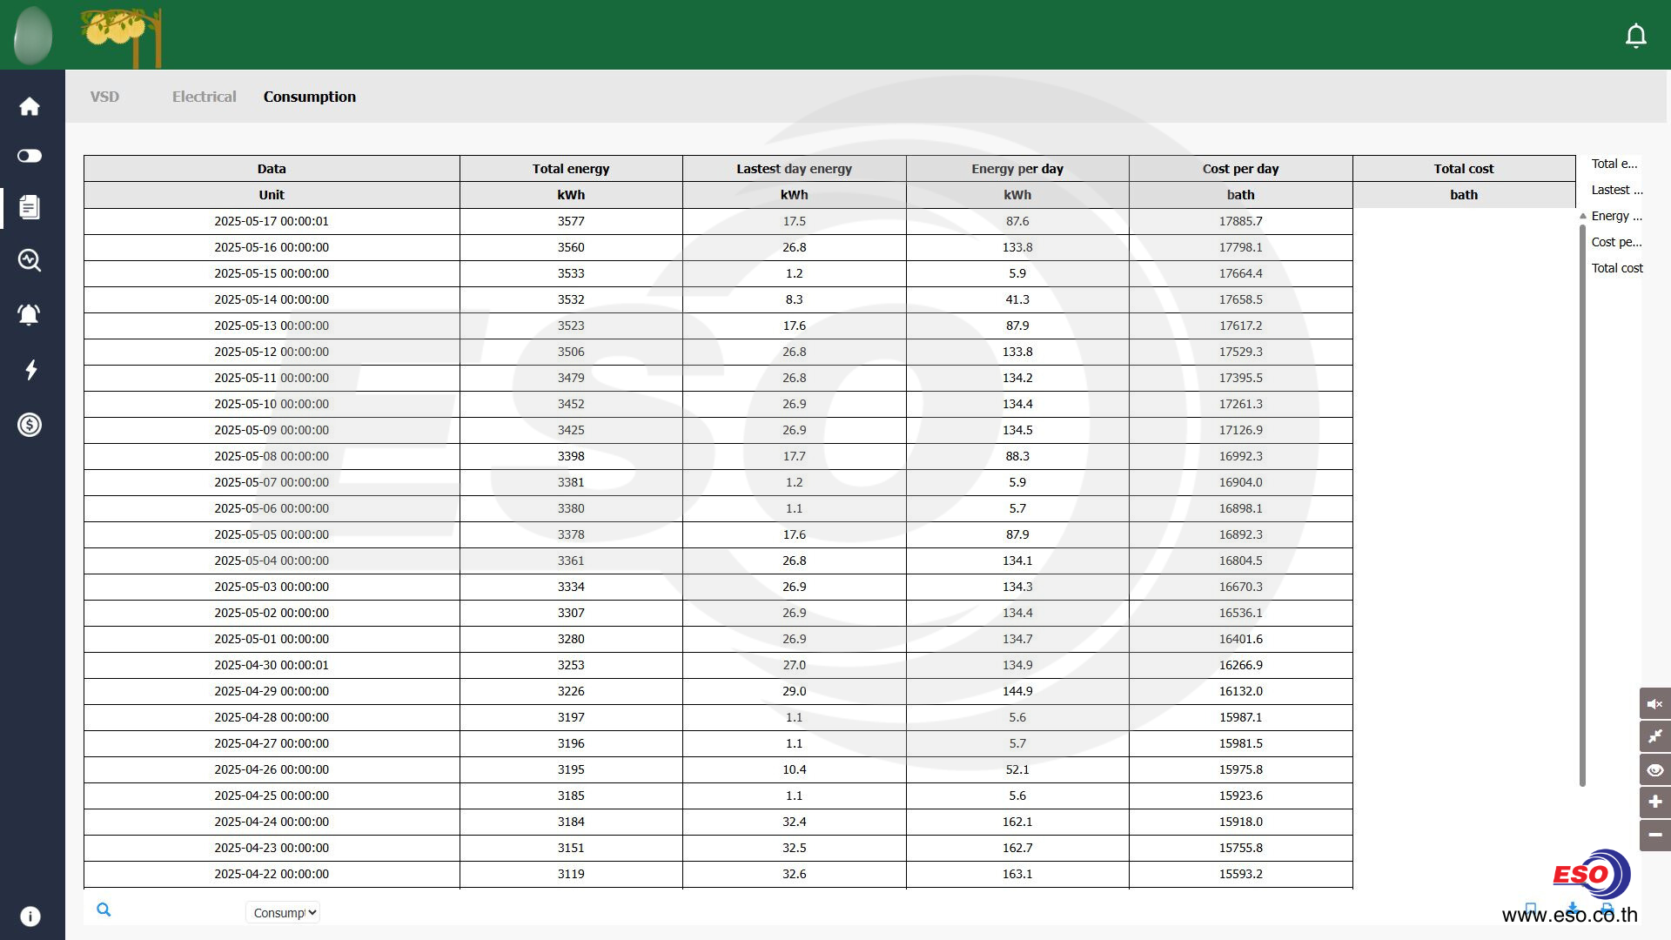The image size is (1671, 940).
Task: Click energy per day value 162.7
Action: click(x=1017, y=848)
